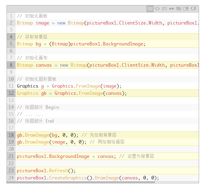Click the '// 初始化画板' comment on line 1

coord(32,16)
